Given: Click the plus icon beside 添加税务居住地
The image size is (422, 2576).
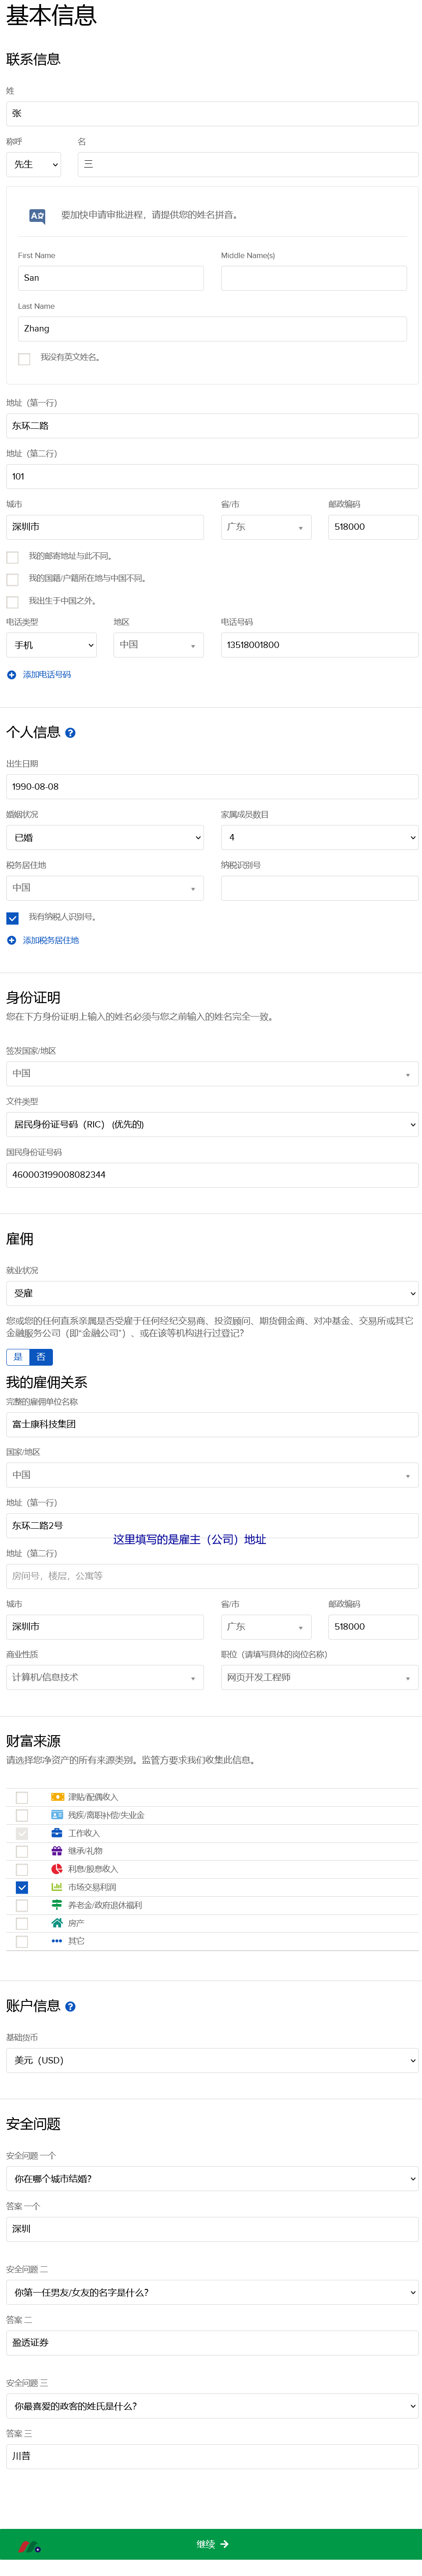Looking at the screenshot, I should (12, 940).
